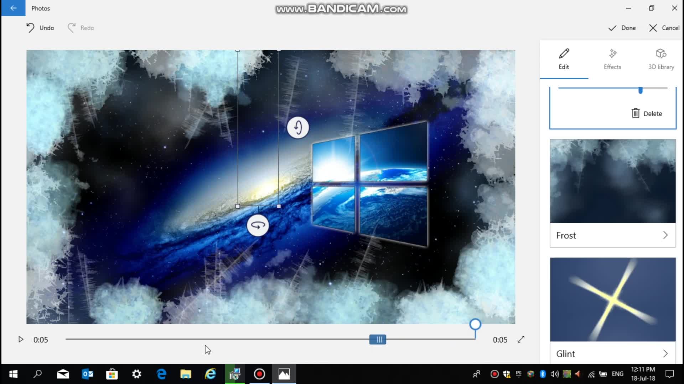
Task: Click the bottom-right resize handle of effect box
Action: pyautogui.click(x=279, y=206)
